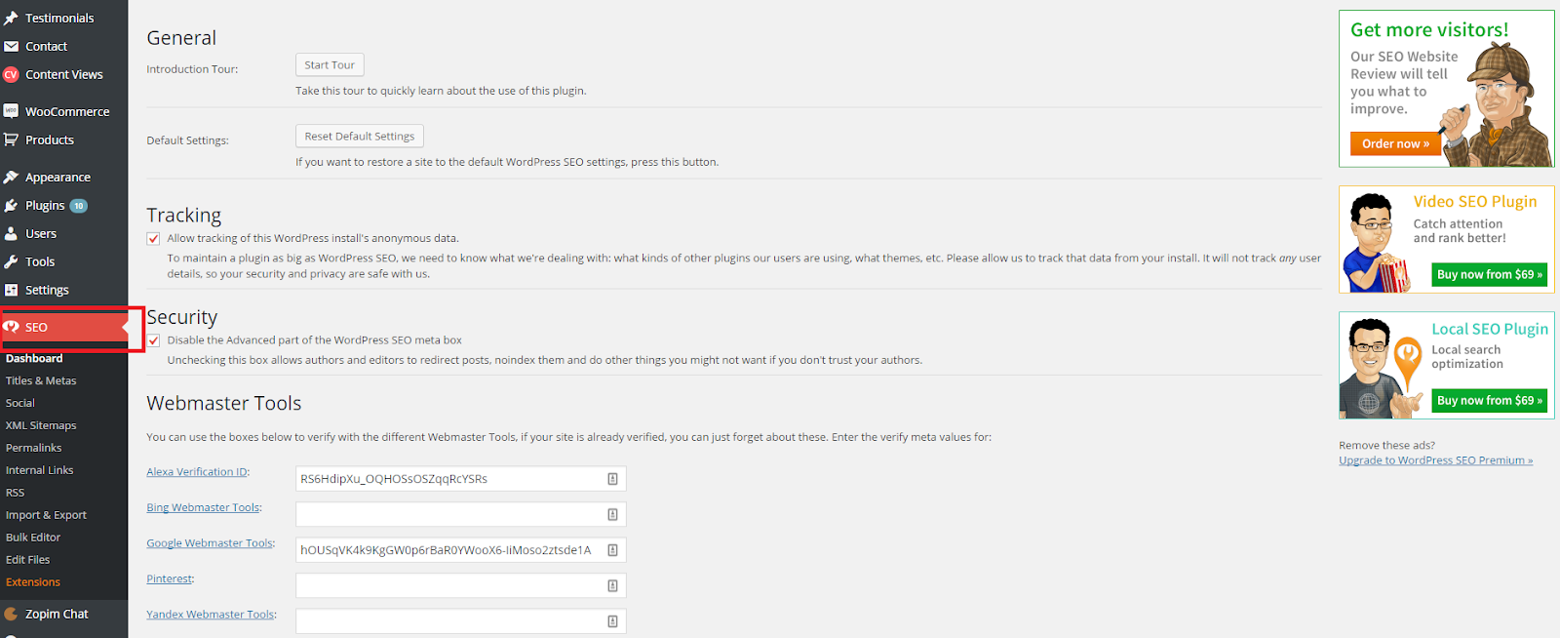Click the SEO Yoast icon

pos(12,327)
